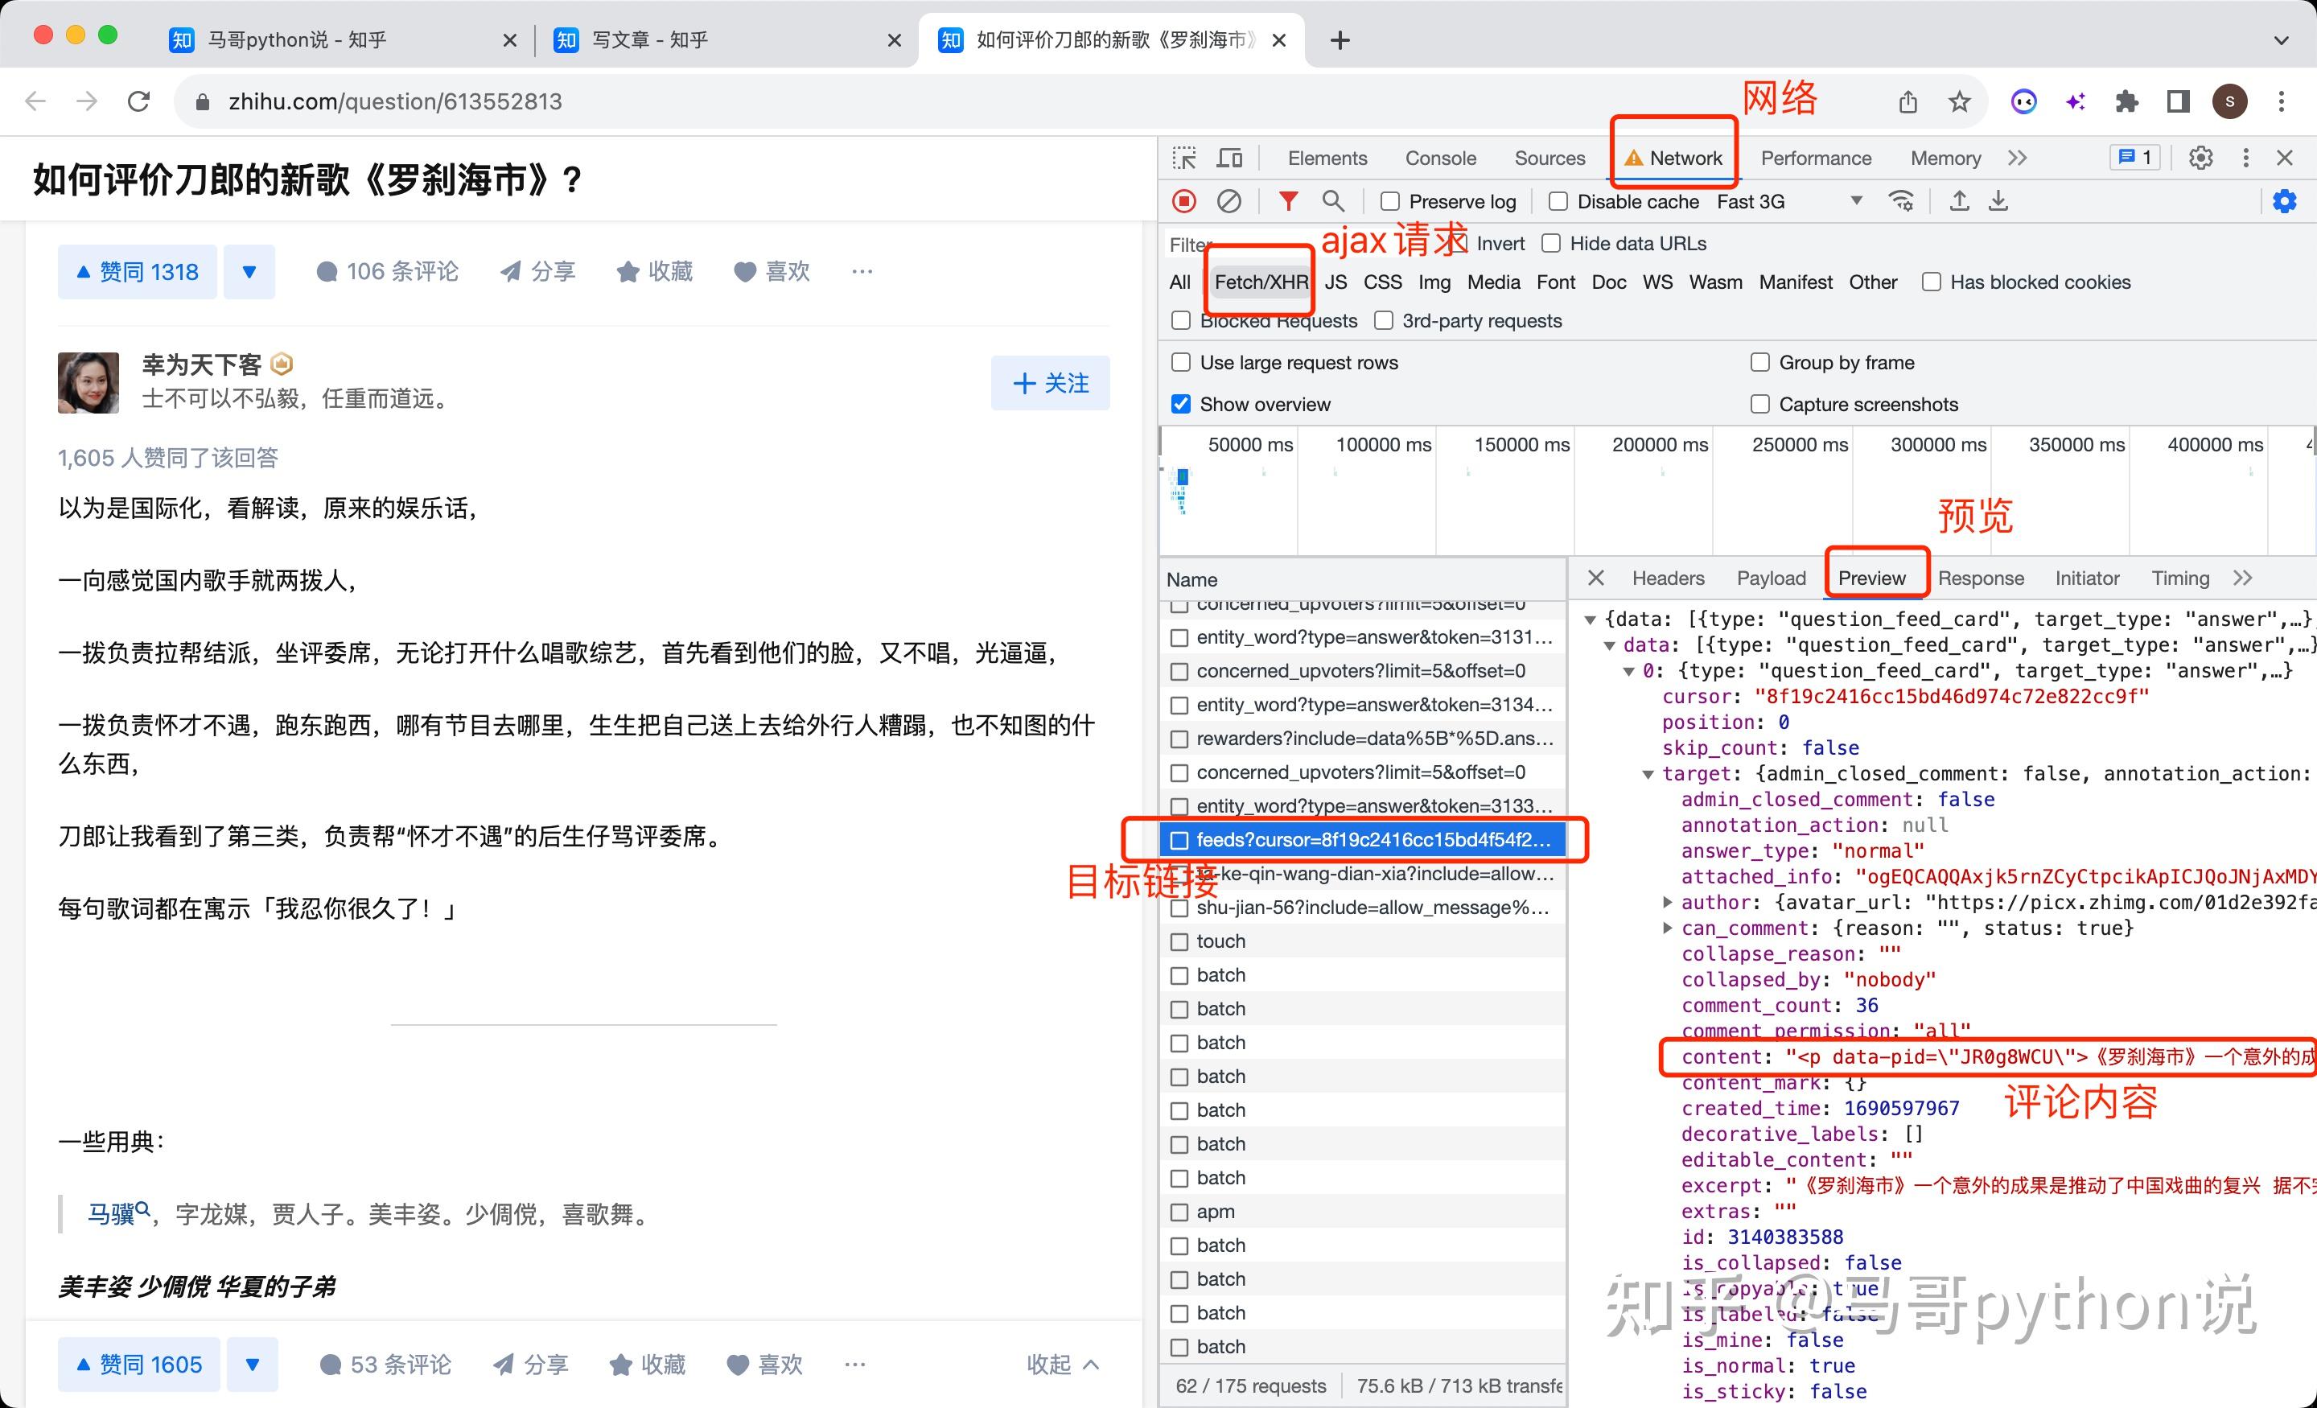This screenshot has height=1408, width=2317.
Task: Expand more DevTools panels chevron after Memory
Action: pos(2017,158)
